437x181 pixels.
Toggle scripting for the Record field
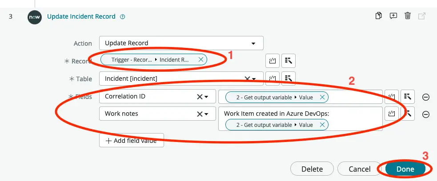click(x=272, y=61)
